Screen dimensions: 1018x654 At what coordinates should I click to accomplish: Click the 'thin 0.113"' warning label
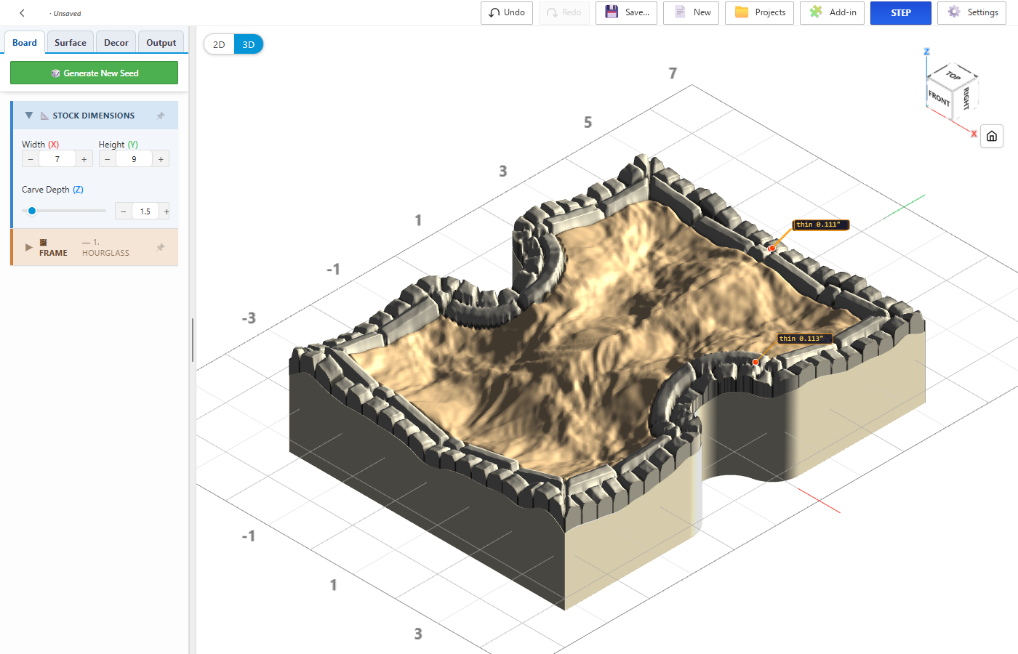[804, 339]
